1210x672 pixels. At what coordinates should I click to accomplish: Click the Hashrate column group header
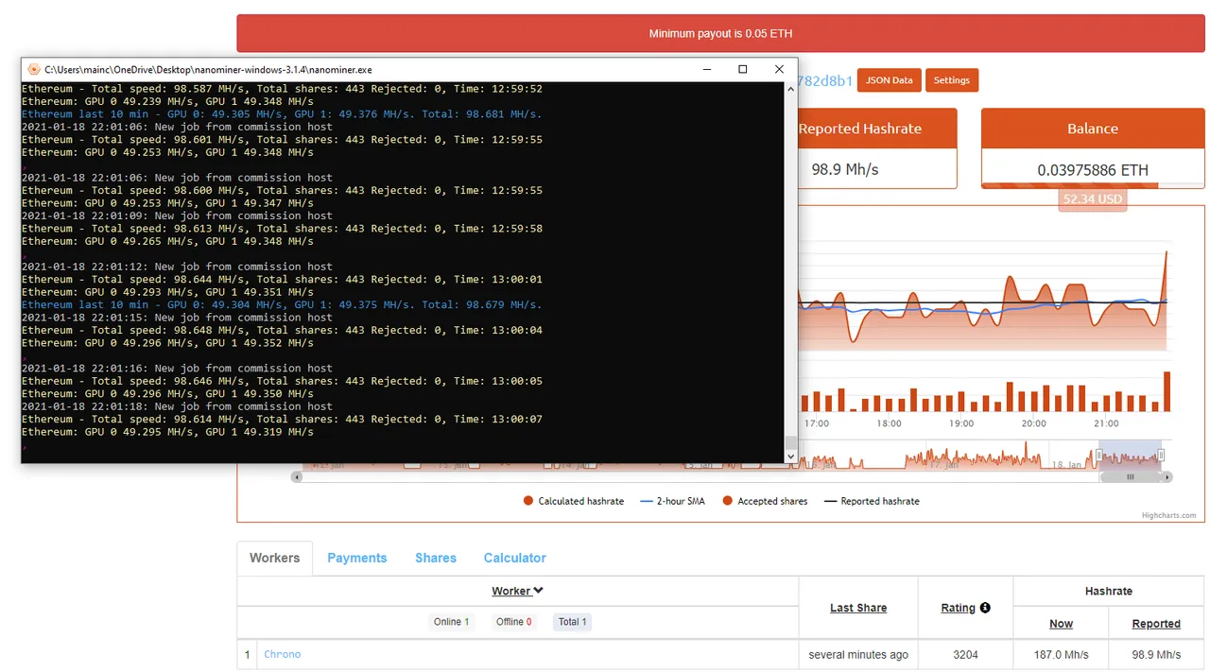coord(1109,591)
